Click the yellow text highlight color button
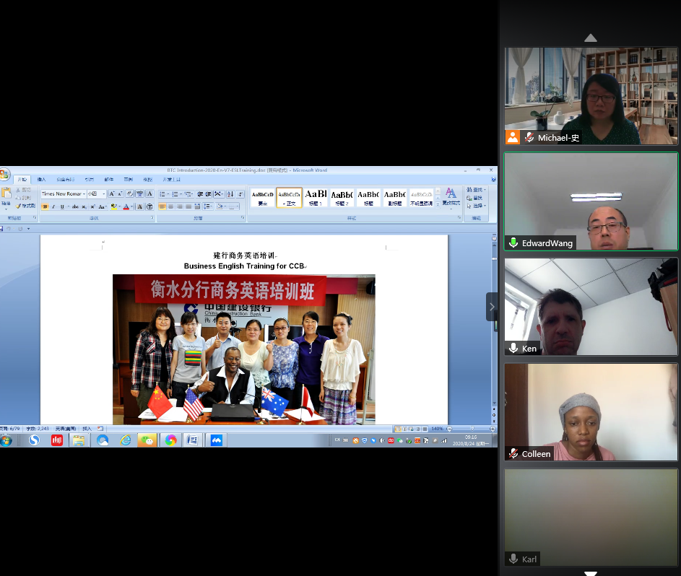Image resolution: width=681 pixels, height=576 pixels. (114, 206)
